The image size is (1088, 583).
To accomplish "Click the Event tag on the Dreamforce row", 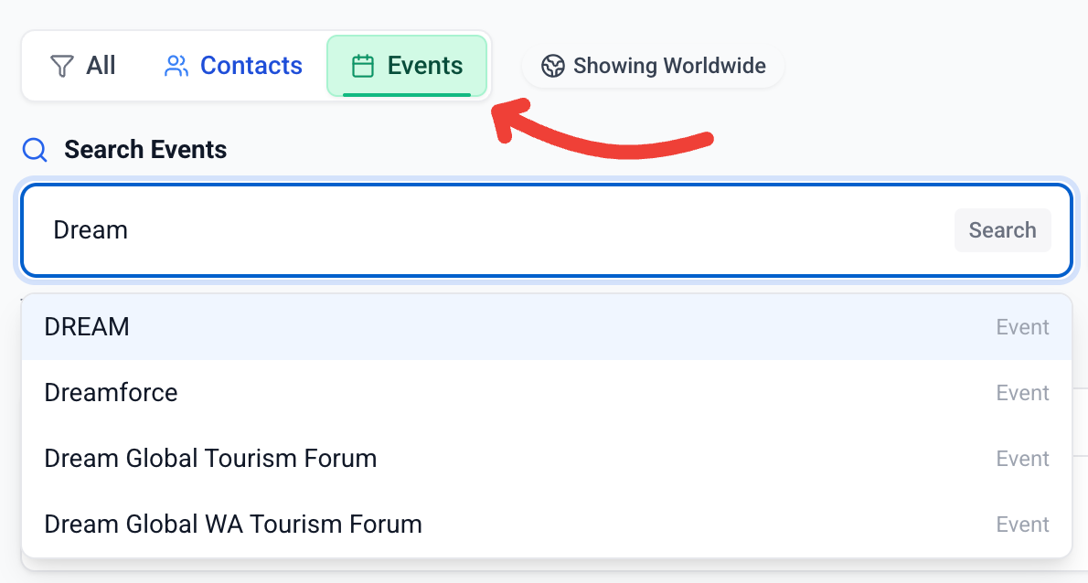I will [x=1022, y=393].
